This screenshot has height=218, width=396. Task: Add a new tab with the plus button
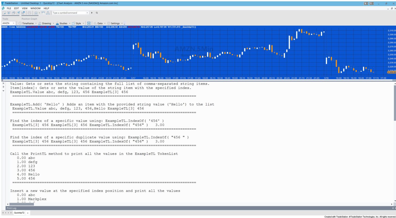click(27, 213)
